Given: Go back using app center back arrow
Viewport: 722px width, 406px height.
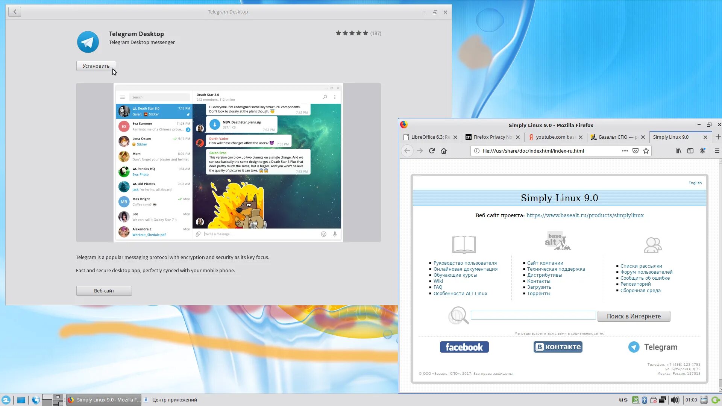Looking at the screenshot, I should click(15, 12).
